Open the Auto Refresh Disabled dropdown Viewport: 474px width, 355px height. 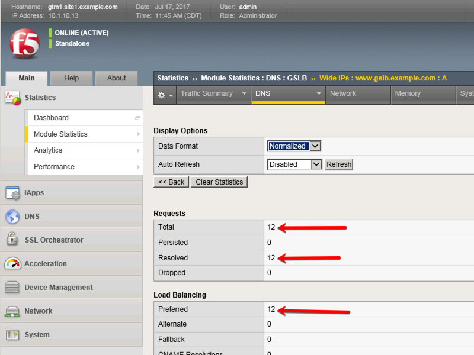click(x=294, y=164)
